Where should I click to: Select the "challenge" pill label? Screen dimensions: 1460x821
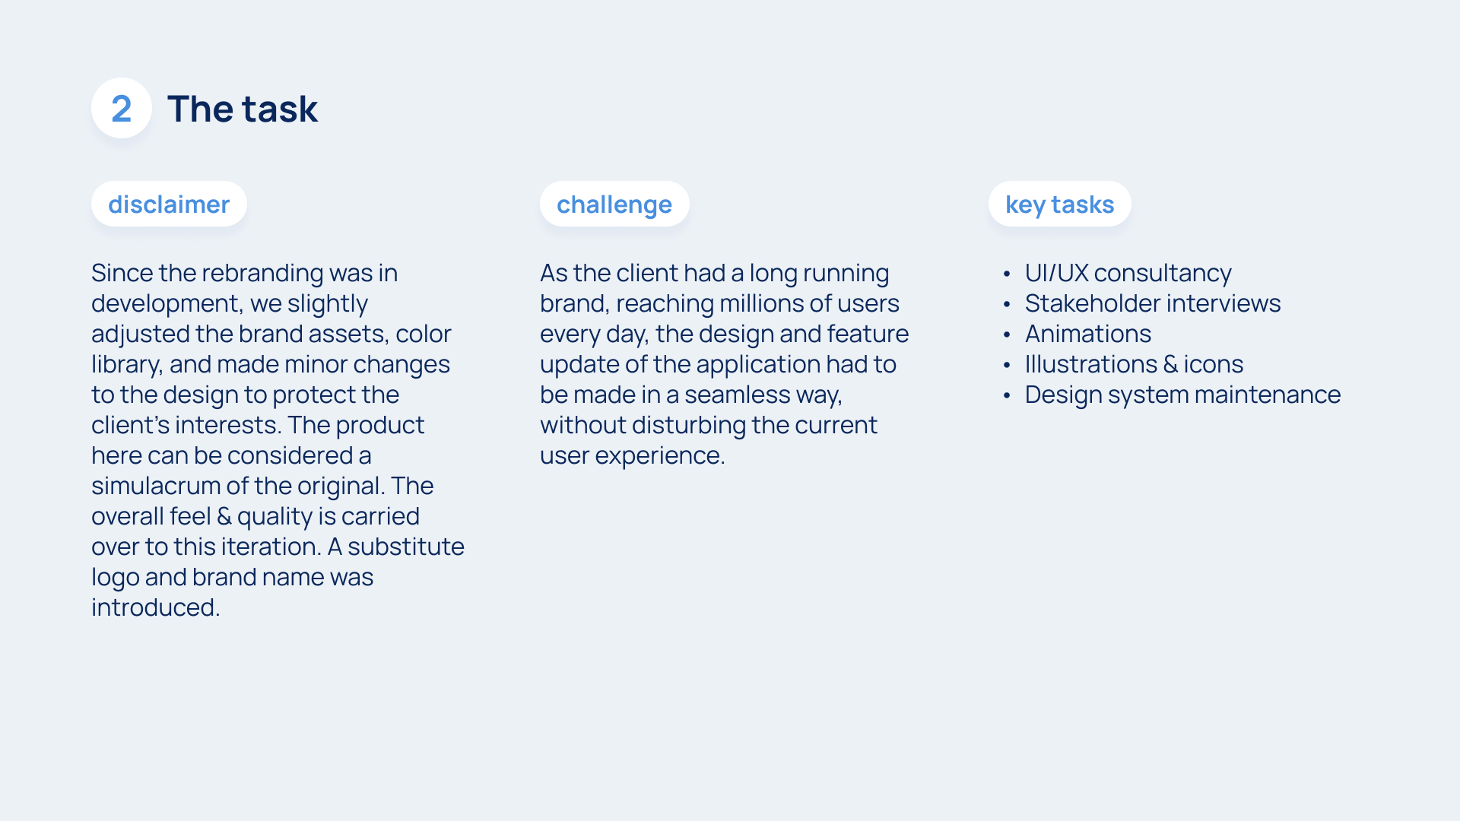click(614, 204)
